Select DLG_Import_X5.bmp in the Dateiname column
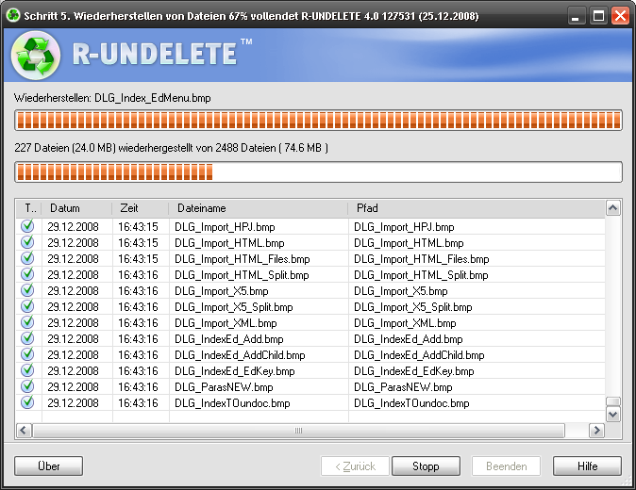Viewport: 636px width, 490px height. click(222, 291)
